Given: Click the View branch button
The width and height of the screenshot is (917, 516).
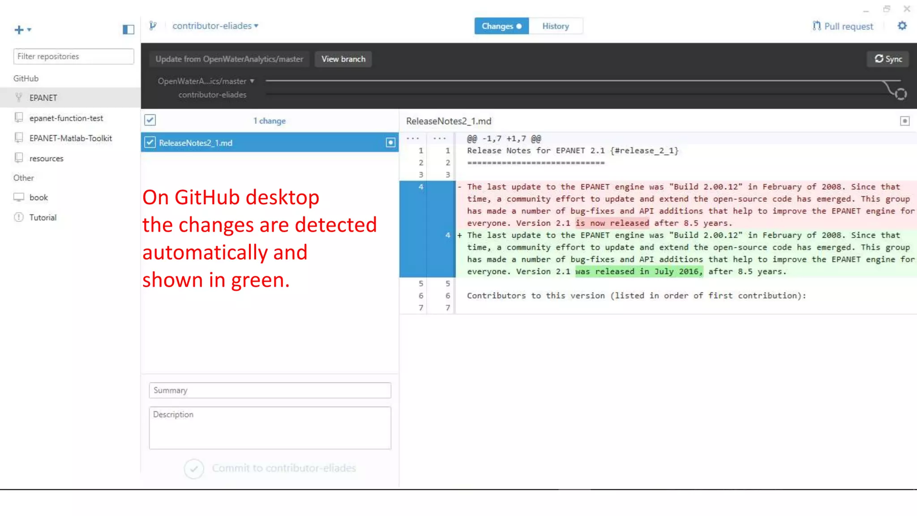Looking at the screenshot, I should pos(343,59).
